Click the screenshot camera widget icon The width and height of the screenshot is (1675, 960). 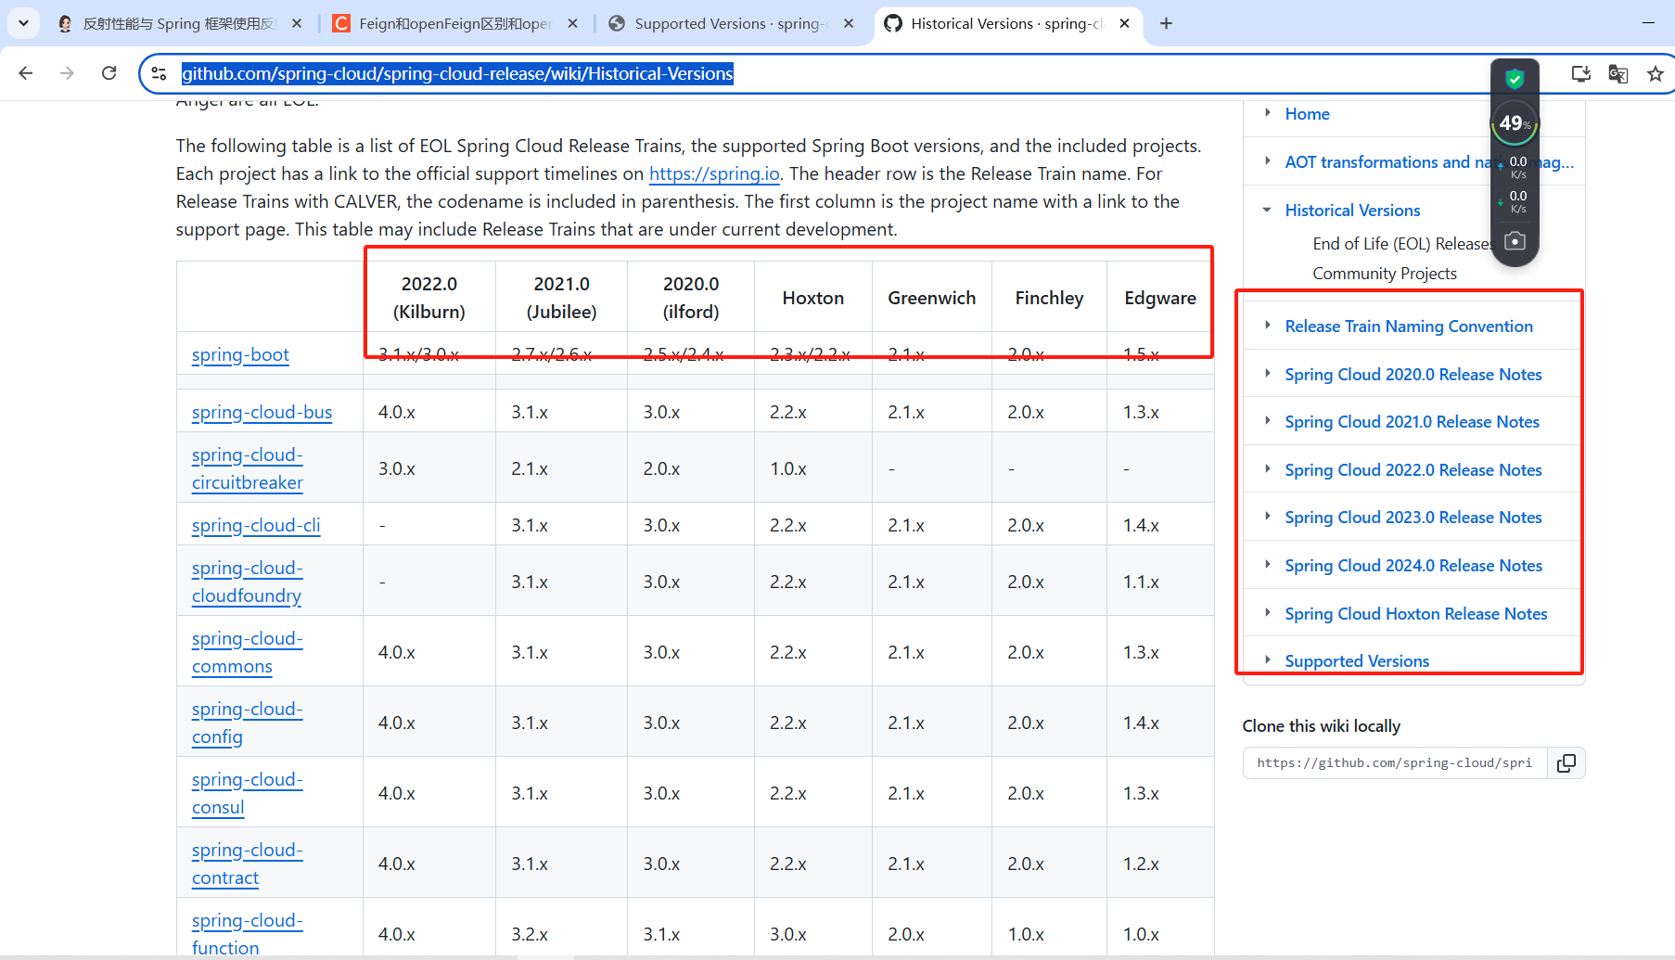coord(1515,241)
